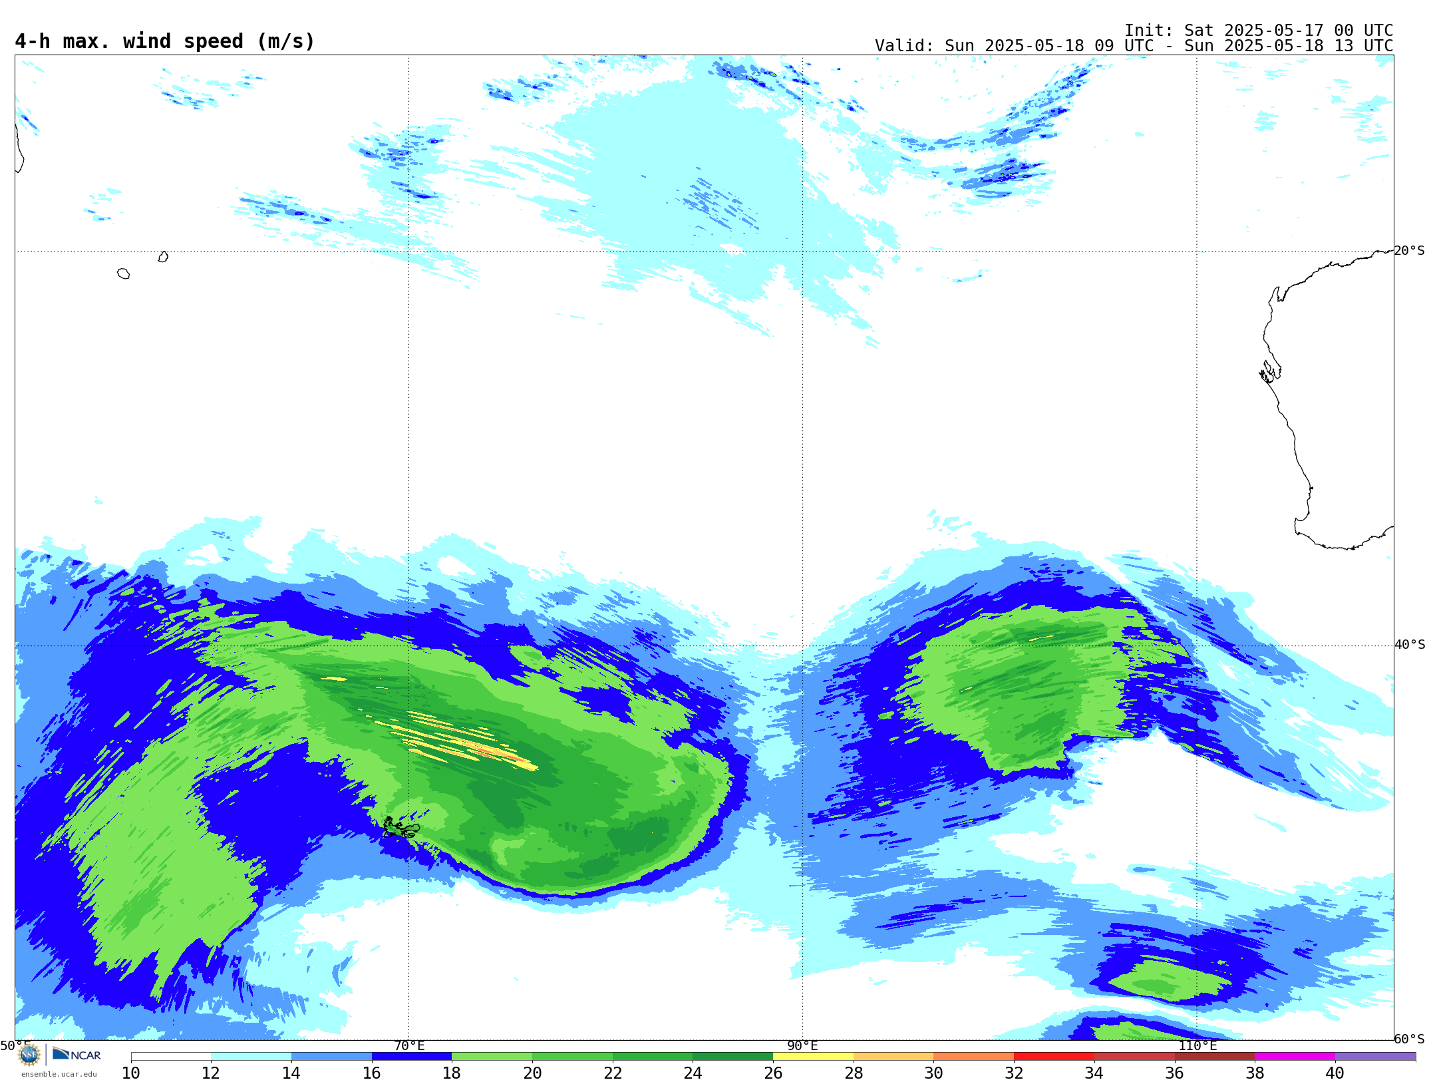
Task: Open the ensemble.ucar.edu link text
Action: click(x=59, y=1074)
